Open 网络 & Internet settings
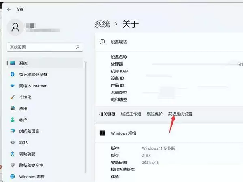The height and width of the screenshot is (182, 243). click(33, 86)
